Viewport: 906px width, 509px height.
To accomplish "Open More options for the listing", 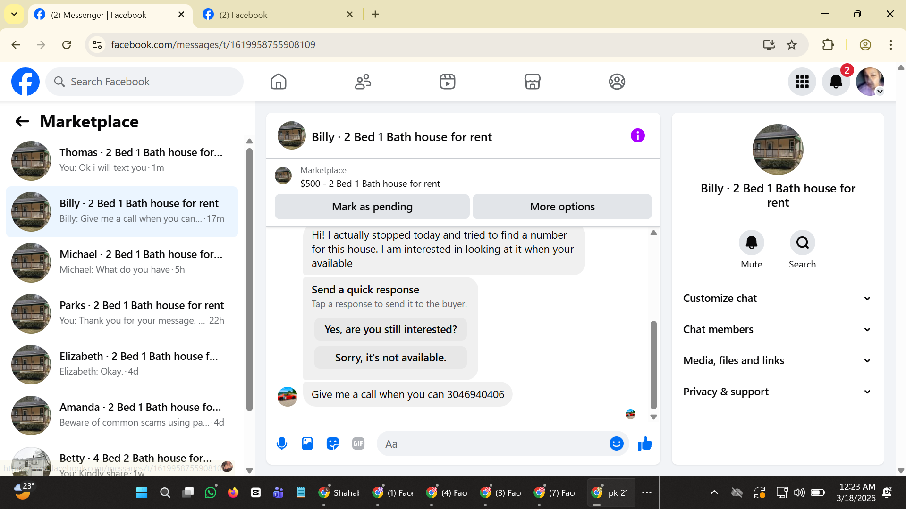I will (x=562, y=207).
